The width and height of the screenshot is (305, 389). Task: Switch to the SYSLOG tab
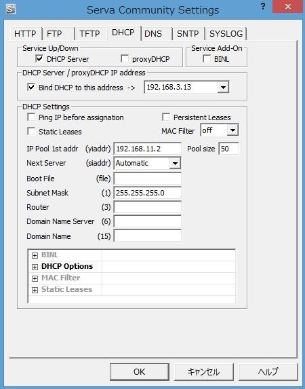[x=226, y=33]
